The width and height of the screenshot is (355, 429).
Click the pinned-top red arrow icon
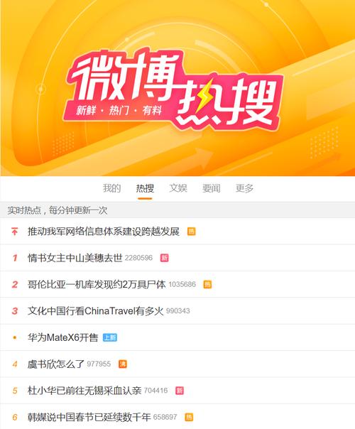(14, 232)
